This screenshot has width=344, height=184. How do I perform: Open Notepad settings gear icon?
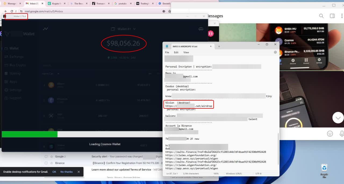(x=275, y=52)
